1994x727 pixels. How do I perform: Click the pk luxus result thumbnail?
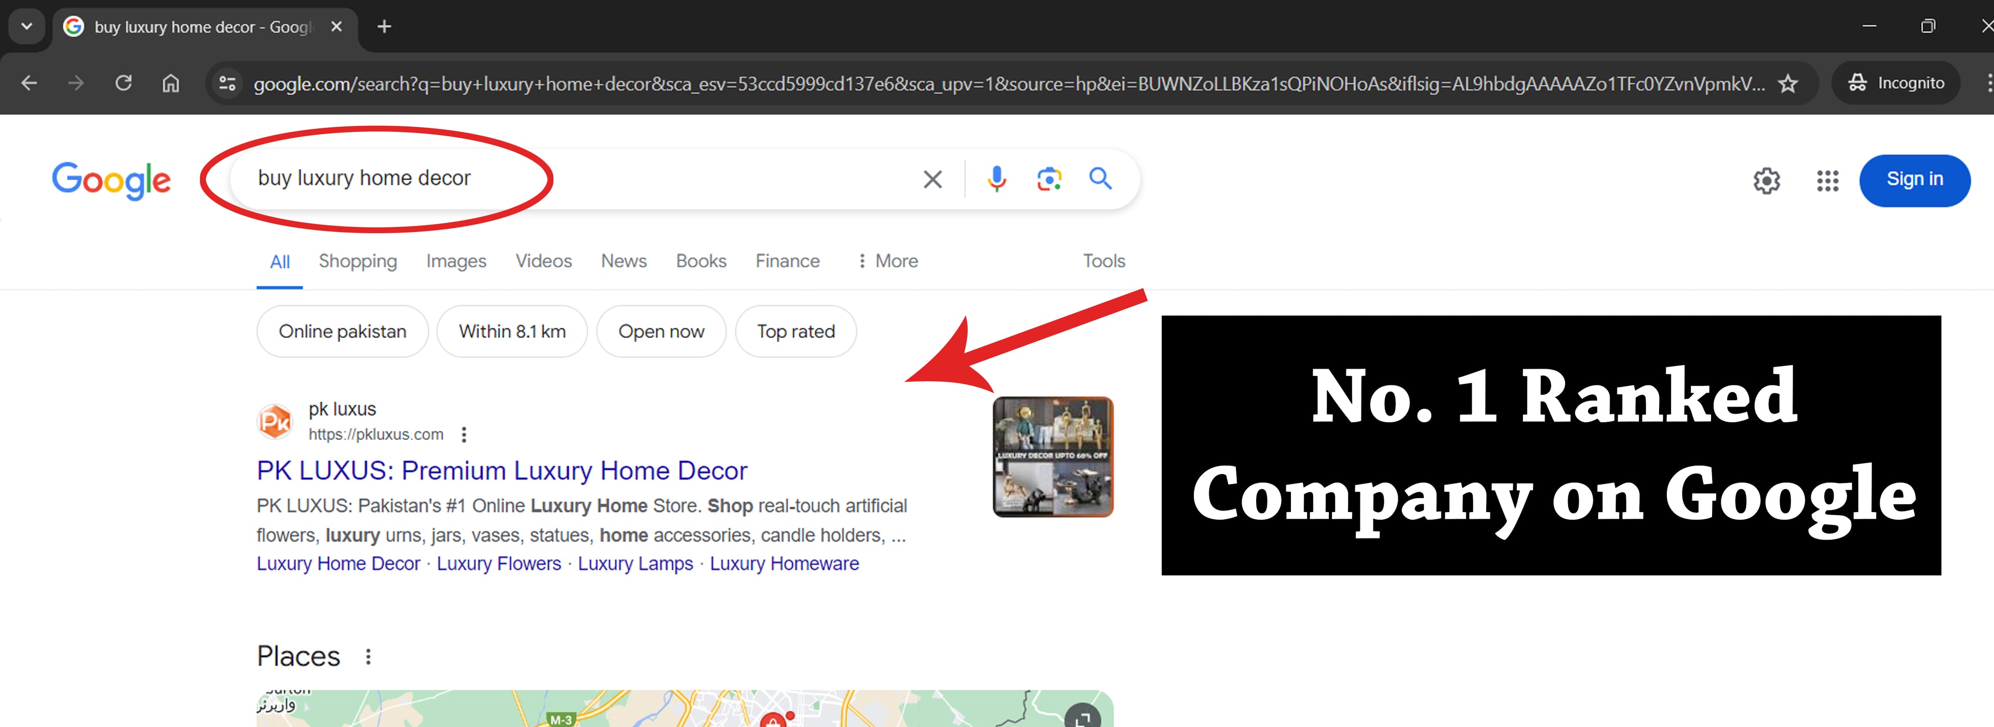1052,457
